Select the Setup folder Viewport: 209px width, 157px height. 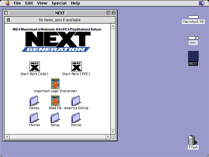(x=55, y=118)
